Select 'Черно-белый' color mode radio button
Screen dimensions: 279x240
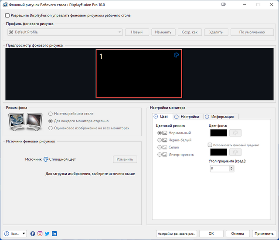pyautogui.click(x=160, y=140)
